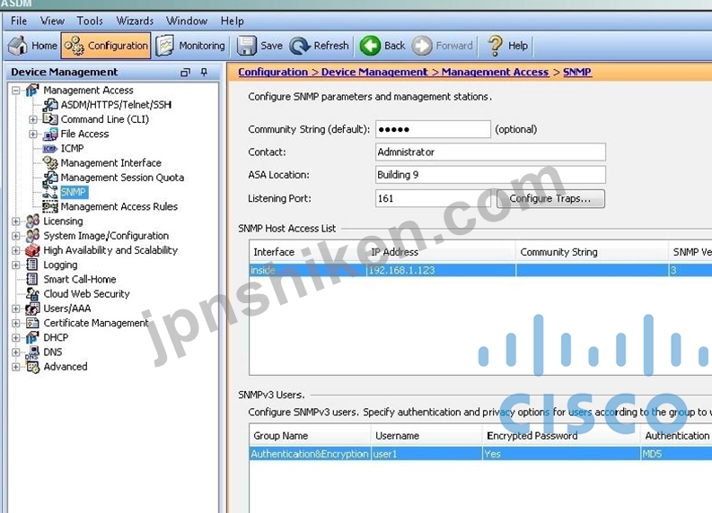Select the SNMP tree item
712x513 pixels.
pos(74,192)
